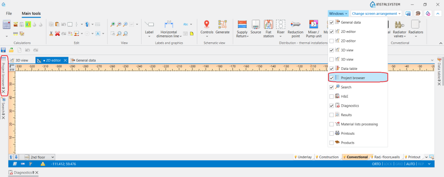This screenshot has height=177, width=444.
Task: Click the Zoom in magnifier icon
Action: pos(112,24)
